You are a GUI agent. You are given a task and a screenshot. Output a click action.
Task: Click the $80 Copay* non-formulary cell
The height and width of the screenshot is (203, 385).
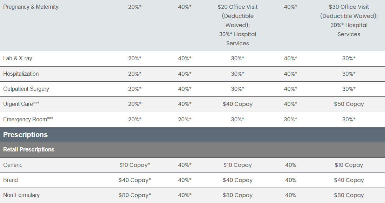click(135, 195)
